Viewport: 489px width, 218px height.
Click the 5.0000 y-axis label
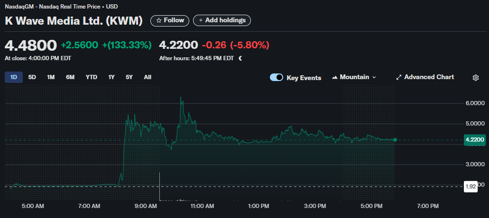coord(476,124)
